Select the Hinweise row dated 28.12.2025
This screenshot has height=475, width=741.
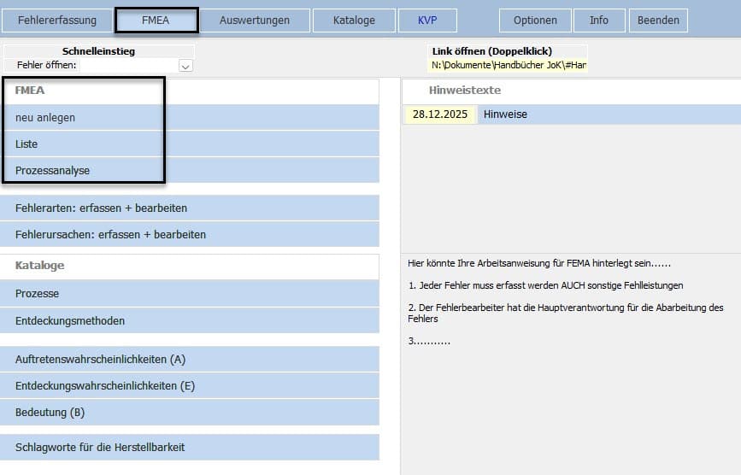(x=504, y=114)
